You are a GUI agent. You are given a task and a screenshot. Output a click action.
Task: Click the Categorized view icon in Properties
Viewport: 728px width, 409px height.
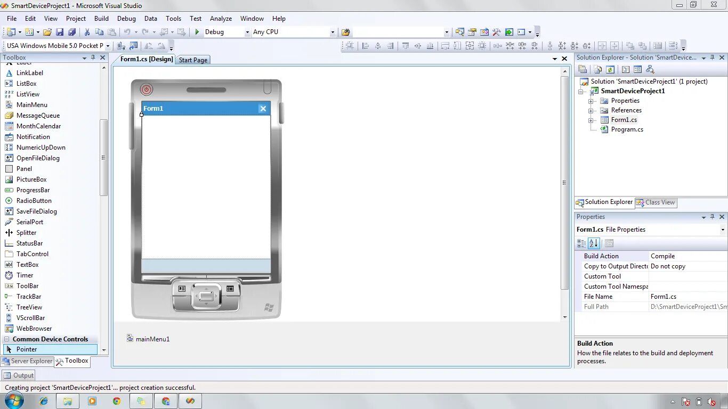(581, 243)
